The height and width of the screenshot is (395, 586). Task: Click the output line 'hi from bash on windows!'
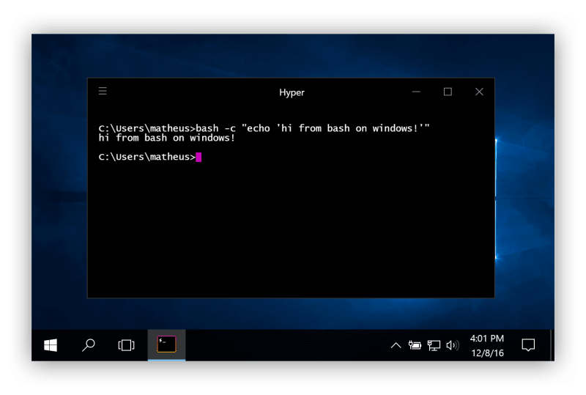[167, 138]
